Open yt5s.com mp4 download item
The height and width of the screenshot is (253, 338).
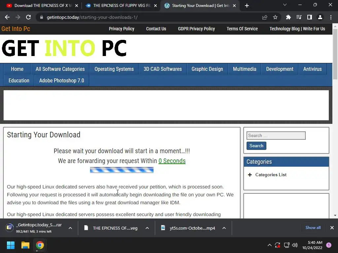[x=188, y=228]
